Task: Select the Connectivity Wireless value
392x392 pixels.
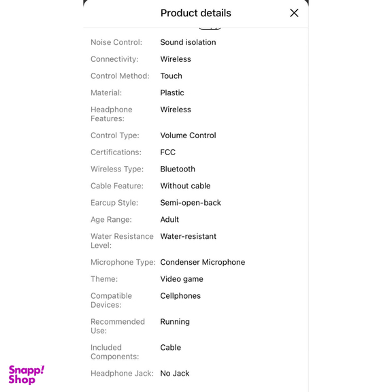Action: pyautogui.click(x=176, y=59)
